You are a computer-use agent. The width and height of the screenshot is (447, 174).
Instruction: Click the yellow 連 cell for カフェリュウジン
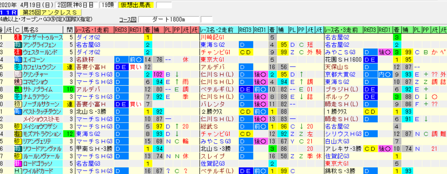point(70,67)
